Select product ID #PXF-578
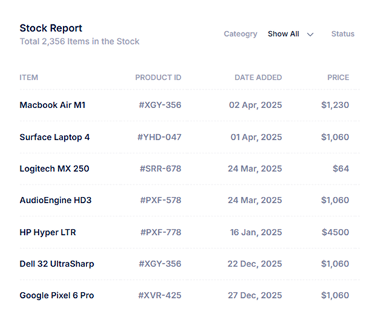 pos(161,200)
